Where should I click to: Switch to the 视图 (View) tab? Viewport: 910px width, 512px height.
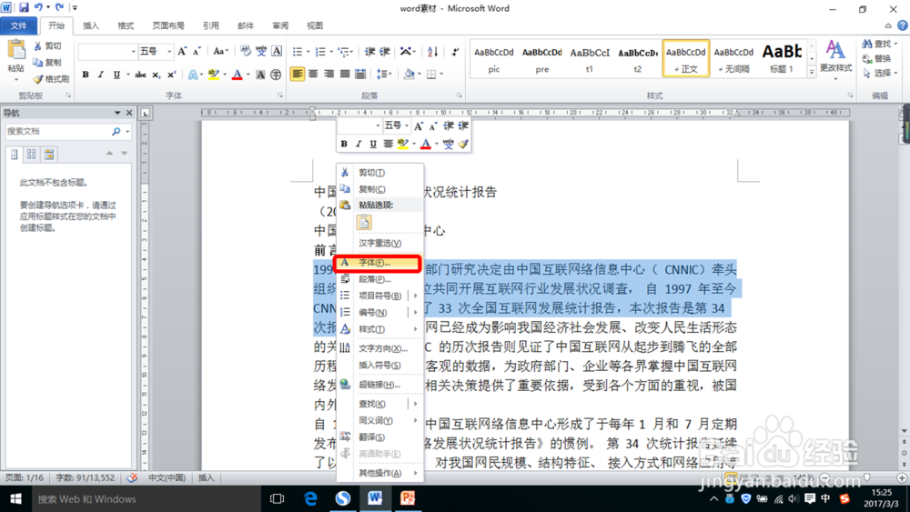pyautogui.click(x=315, y=25)
